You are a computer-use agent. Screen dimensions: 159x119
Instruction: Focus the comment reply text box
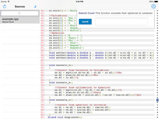pyautogui.click(x=122, y=22)
